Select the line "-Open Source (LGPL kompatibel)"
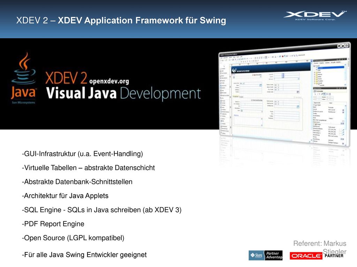This screenshot has width=357, height=267. [x=73, y=238]
